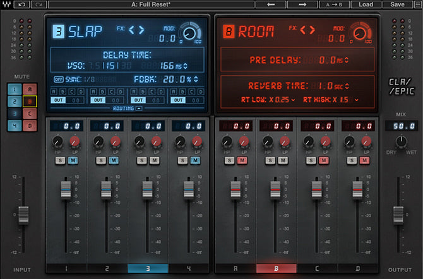
Task: Adjust delay time ms stepper
Action: click(186, 66)
